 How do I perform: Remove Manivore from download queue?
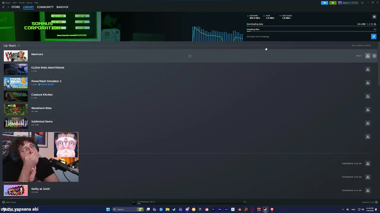[x=374, y=56]
